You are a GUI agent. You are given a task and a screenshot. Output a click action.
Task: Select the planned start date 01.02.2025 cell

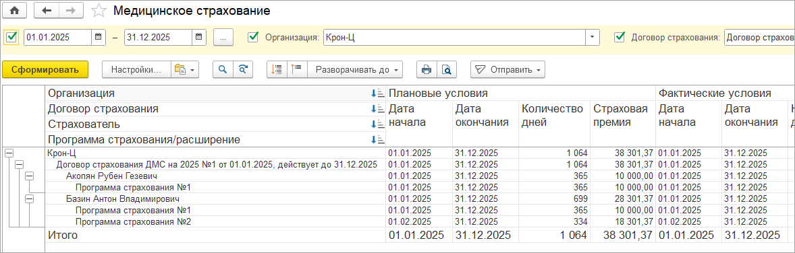click(x=419, y=221)
